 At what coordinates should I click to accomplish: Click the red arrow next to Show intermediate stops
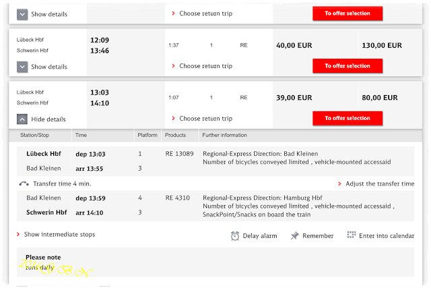click(18, 234)
